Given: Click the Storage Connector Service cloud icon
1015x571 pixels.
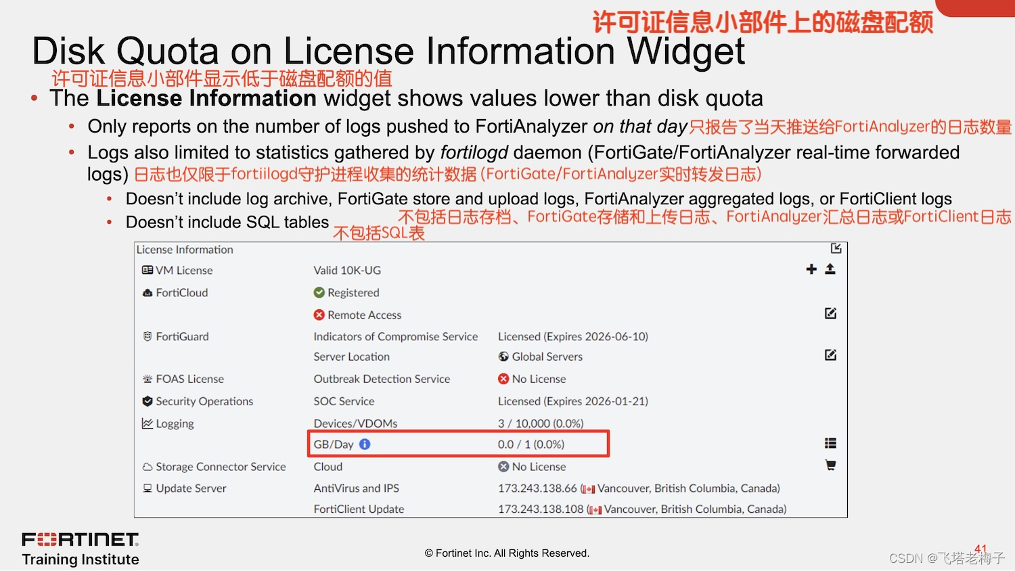Looking at the screenshot, I should (147, 467).
